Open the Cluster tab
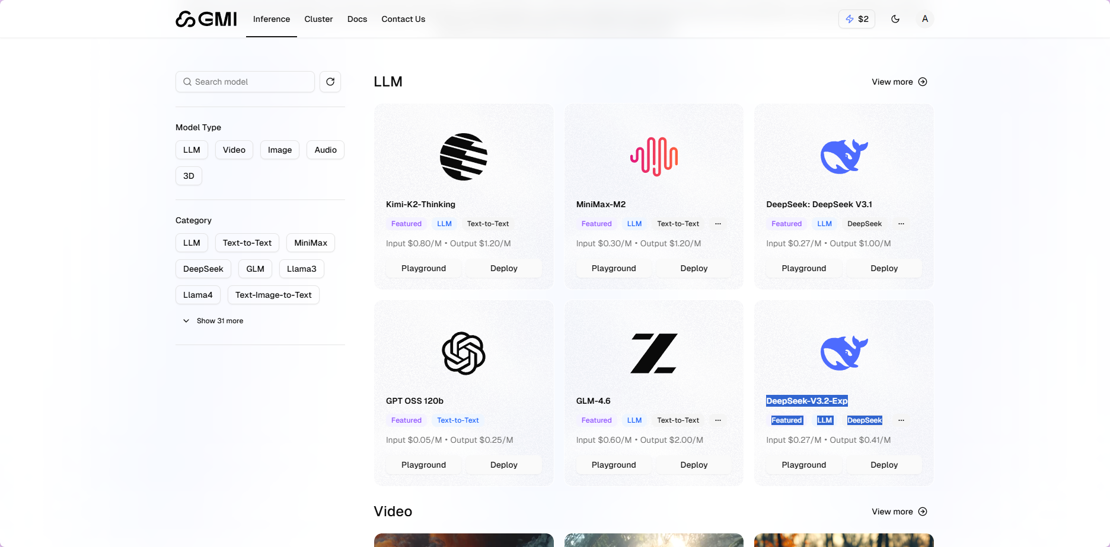 (318, 19)
